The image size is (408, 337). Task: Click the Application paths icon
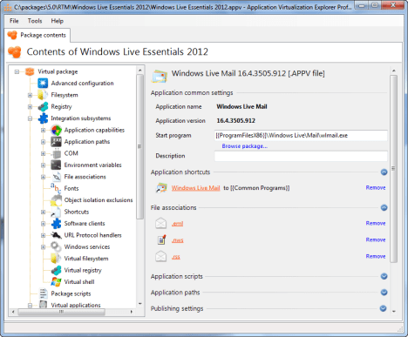pyautogui.click(x=56, y=142)
